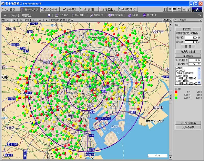Viewport: 204px width, 161px height.
Task: Open the GPS/PHS tab
Action: tap(128, 9)
